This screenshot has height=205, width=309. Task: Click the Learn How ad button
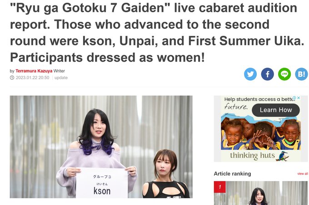point(276,110)
